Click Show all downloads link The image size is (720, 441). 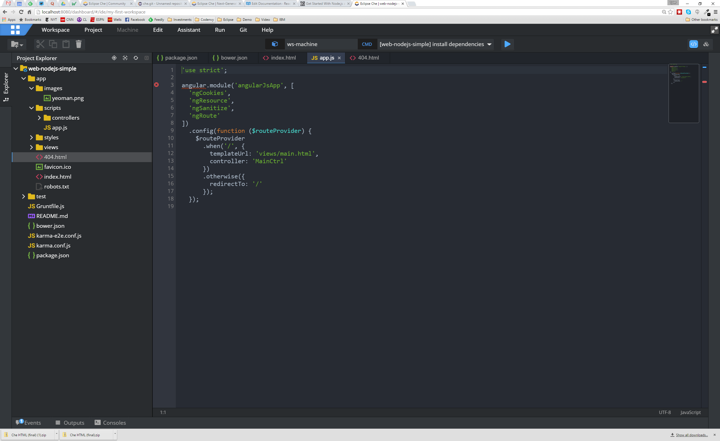[x=691, y=435]
